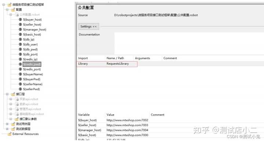The image size is (264, 141).
Task: Click the ${seller_host} variable icon in tree
Action: click(x=21, y=24)
